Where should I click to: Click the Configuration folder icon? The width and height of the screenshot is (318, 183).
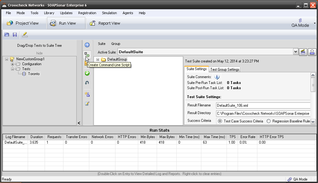[18, 64]
